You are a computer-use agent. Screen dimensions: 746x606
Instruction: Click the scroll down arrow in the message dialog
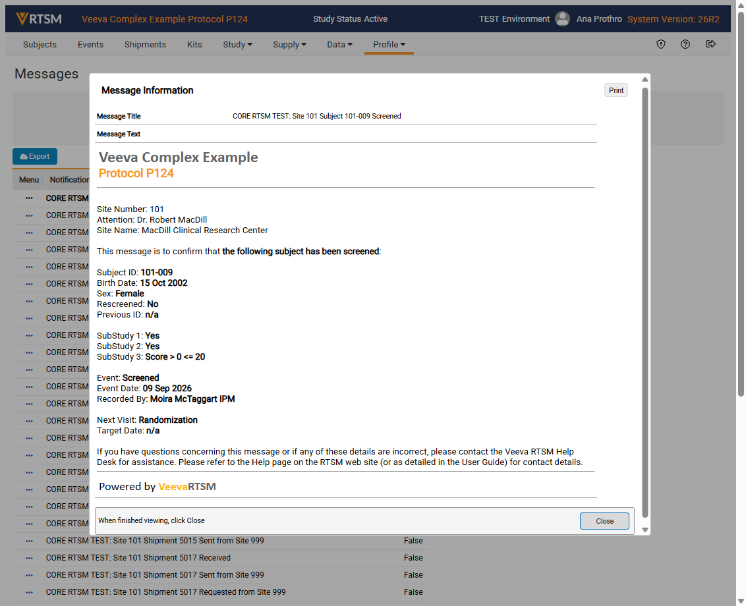(645, 530)
